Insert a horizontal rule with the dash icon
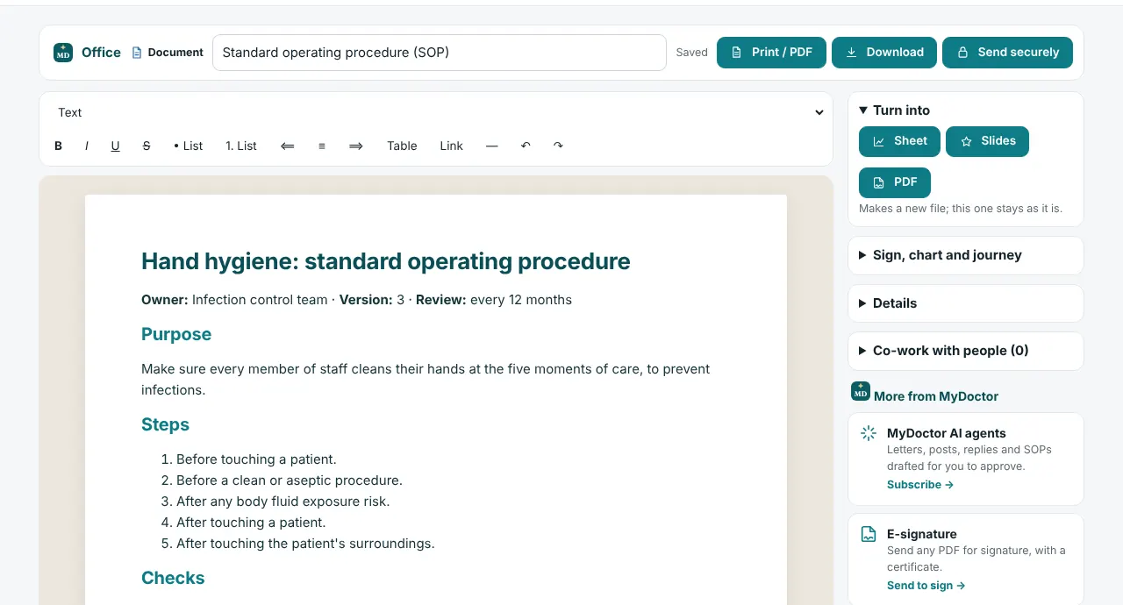Screen dimensions: 1123x605 [491, 146]
